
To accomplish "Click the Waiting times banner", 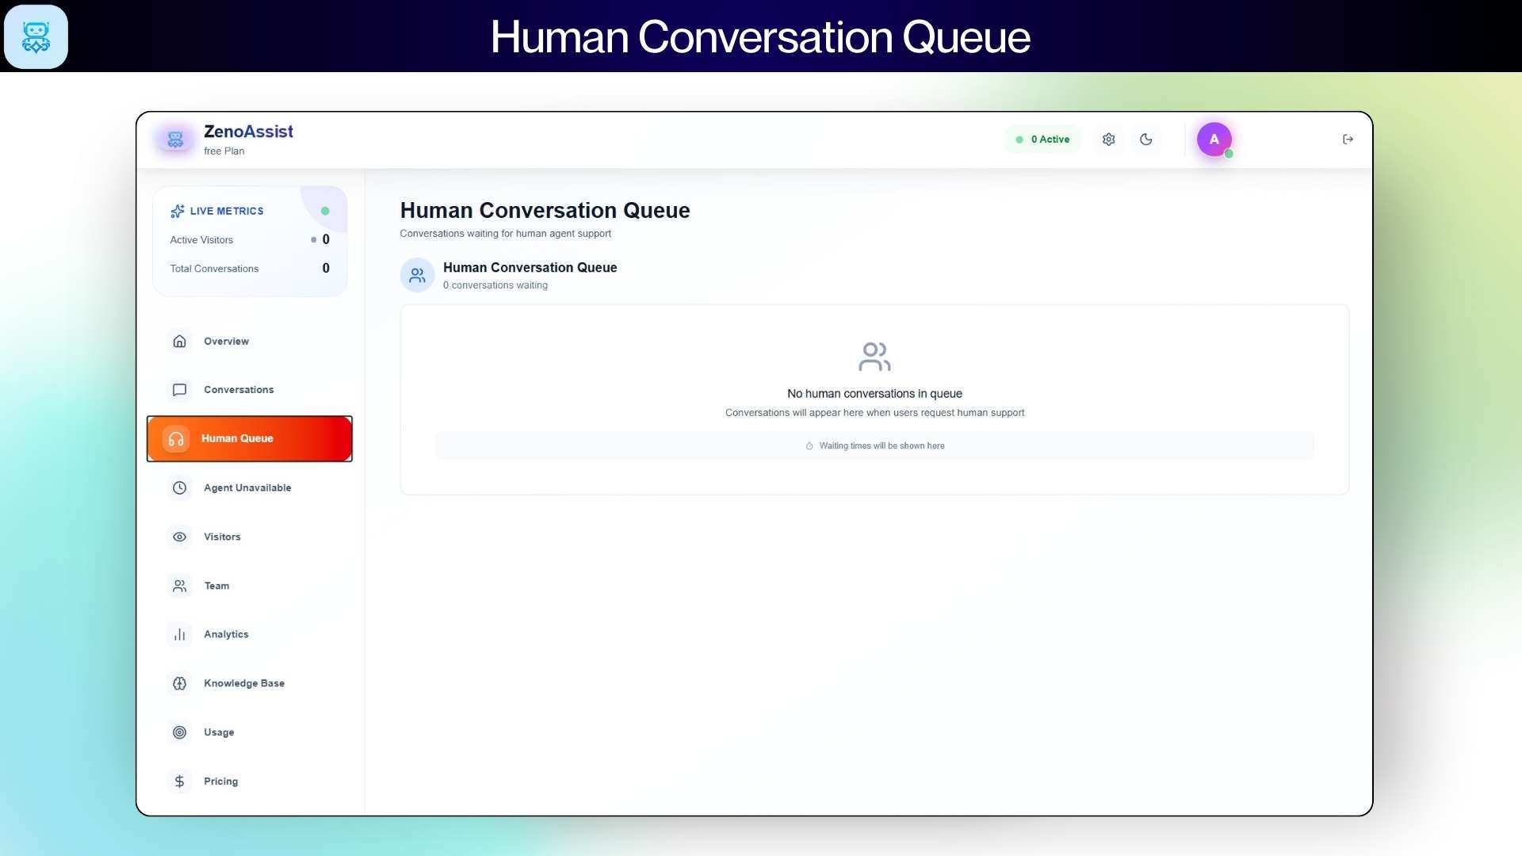I will click(874, 445).
